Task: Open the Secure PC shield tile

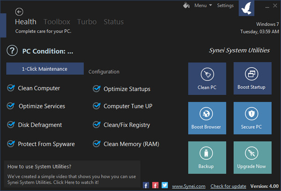Action: coord(251,118)
